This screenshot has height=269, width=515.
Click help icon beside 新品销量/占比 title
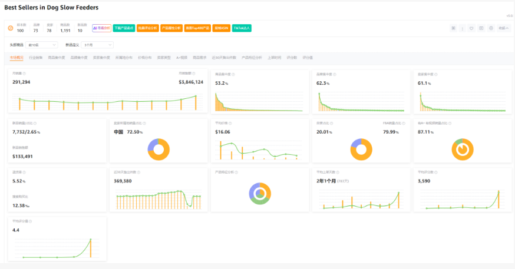pyautogui.click(x=35, y=124)
